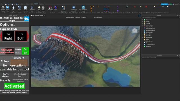Screen dimensions: 180x101
Task: Open Building Tools by F3X
Action: [x=154, y=6]
